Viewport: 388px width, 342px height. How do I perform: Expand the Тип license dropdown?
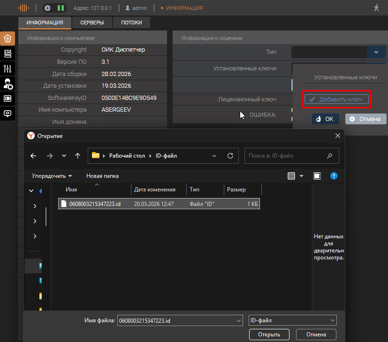point(376,52)
